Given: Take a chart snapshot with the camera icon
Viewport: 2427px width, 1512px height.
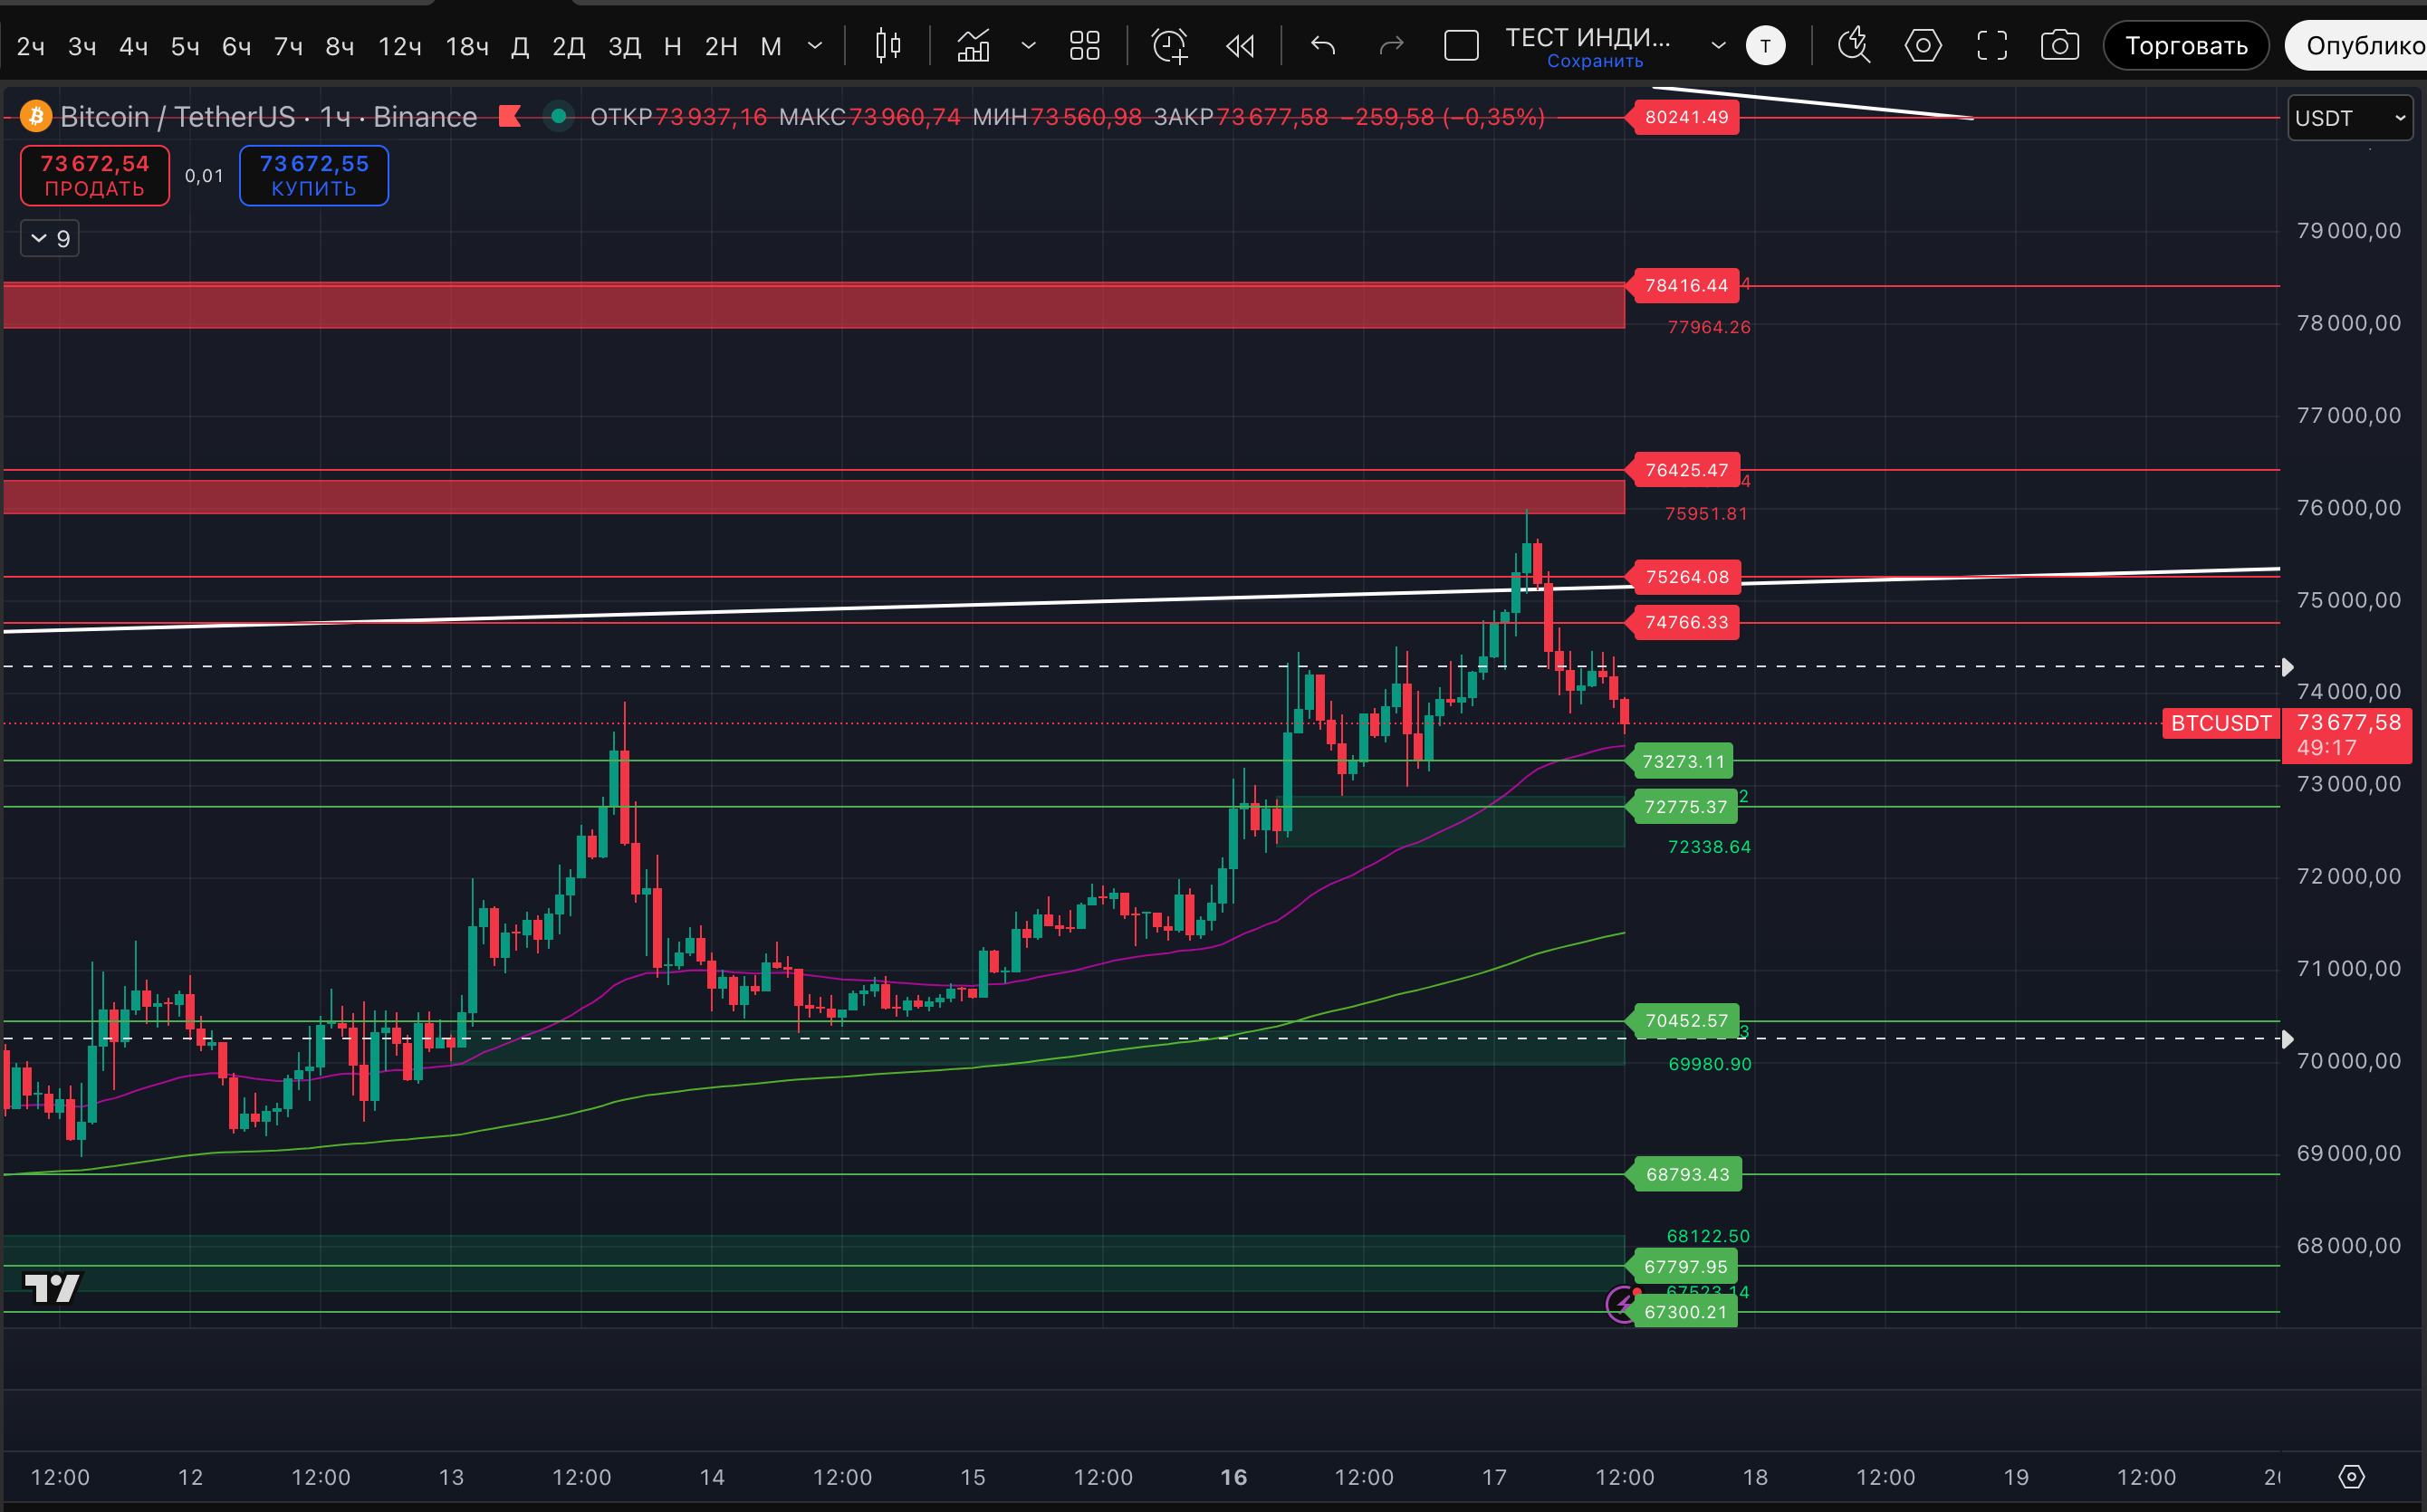Looking at the screenshot, I should pos(2059,46).
